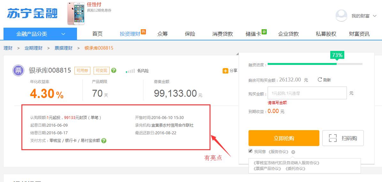Open the 《票据产品协议》 link
This screenshot has height=182, width=382.
[268, 168]
